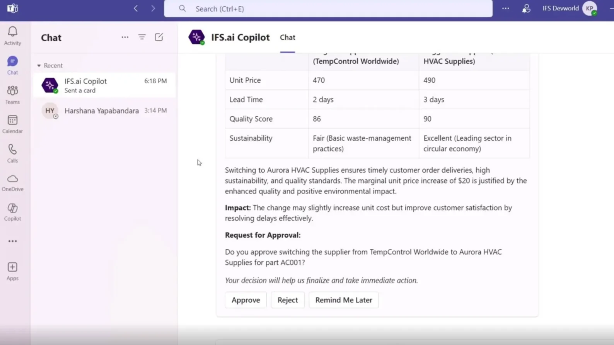Go back using the back arrow

click(136, 8)
